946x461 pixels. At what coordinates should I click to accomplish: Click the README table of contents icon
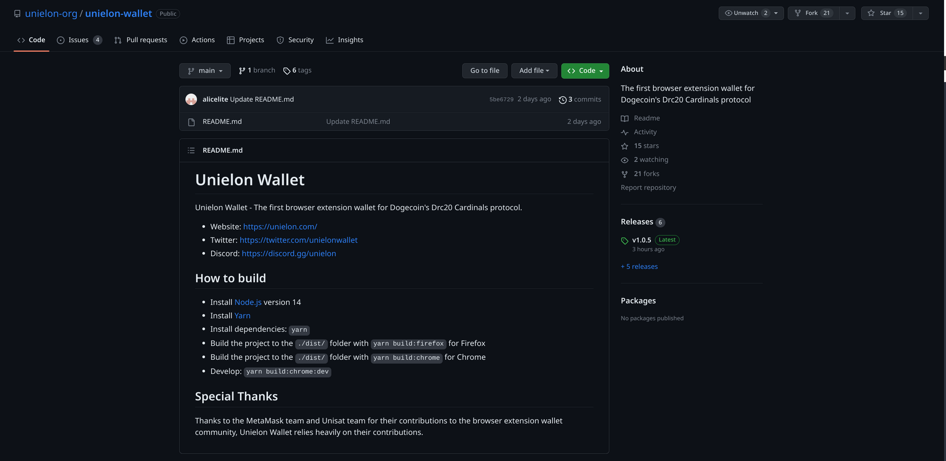pos(191,150)
